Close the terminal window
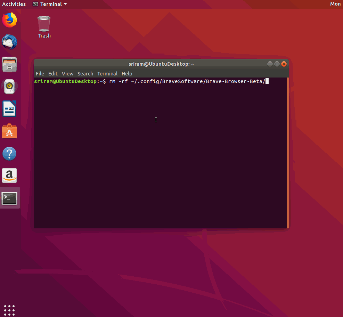343x317 pixels. pos(284,64)
